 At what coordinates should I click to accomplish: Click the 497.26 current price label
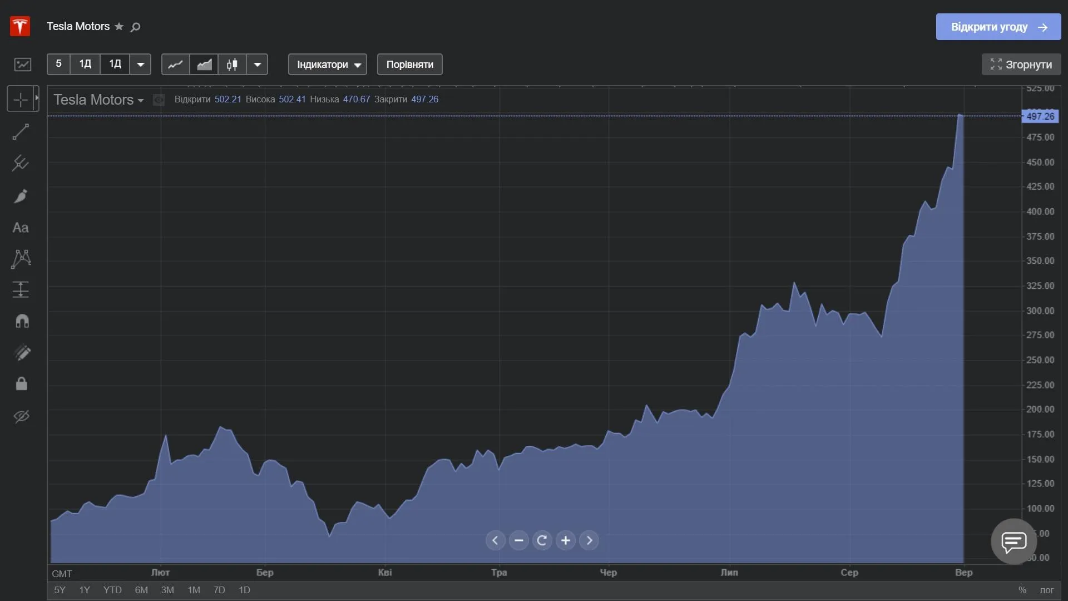tap(1040, 116)
